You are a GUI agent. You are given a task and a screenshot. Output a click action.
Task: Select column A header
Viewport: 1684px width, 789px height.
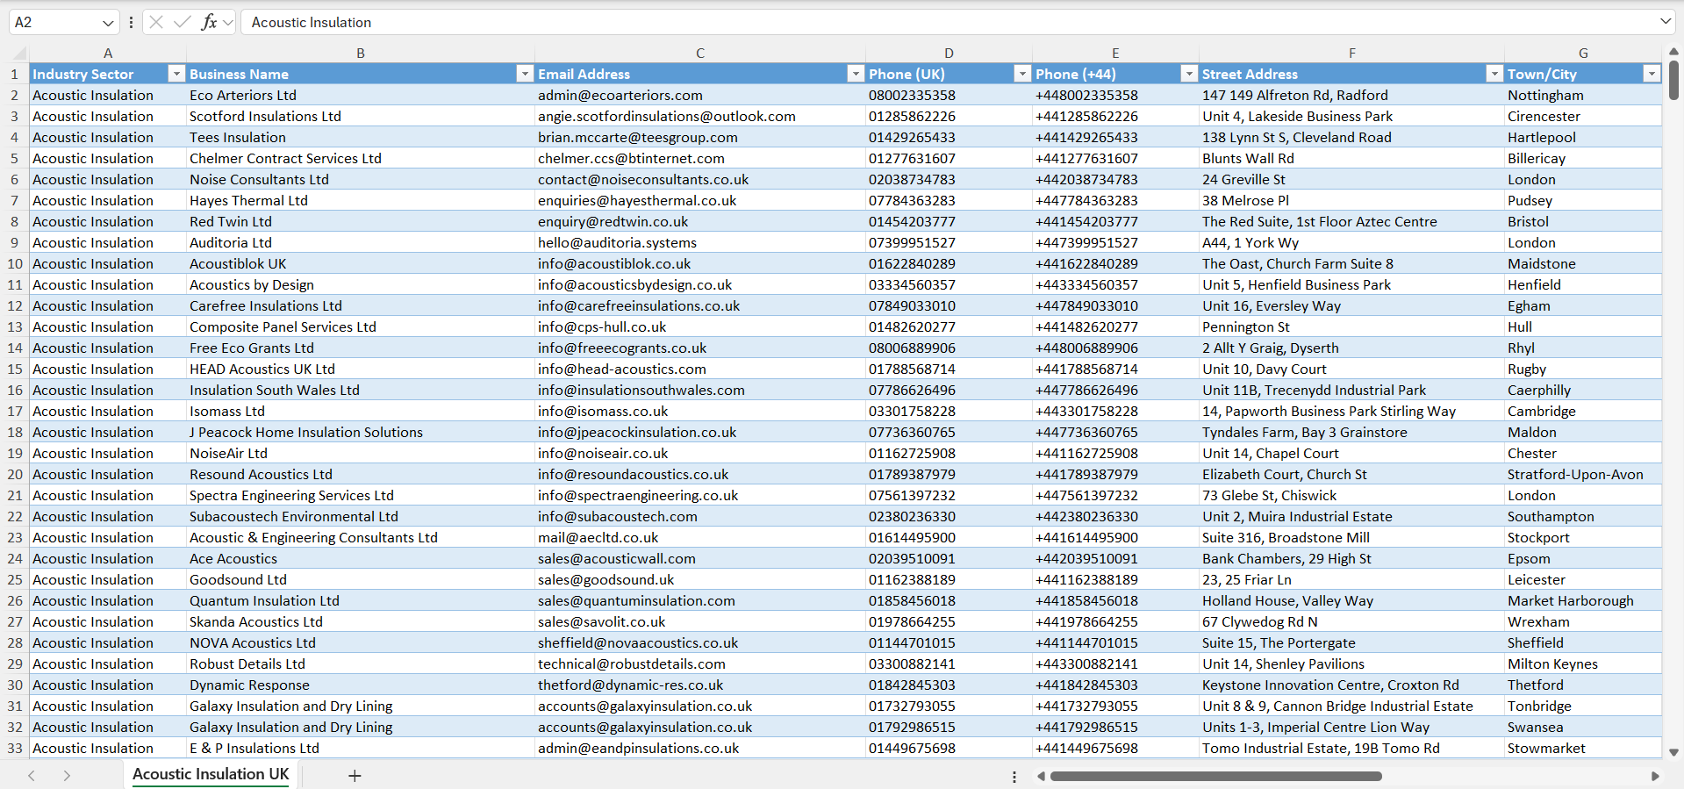click(x=108, y=53)
